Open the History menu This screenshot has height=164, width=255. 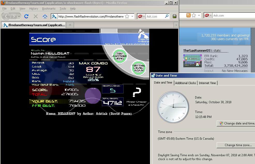[34, 9]
